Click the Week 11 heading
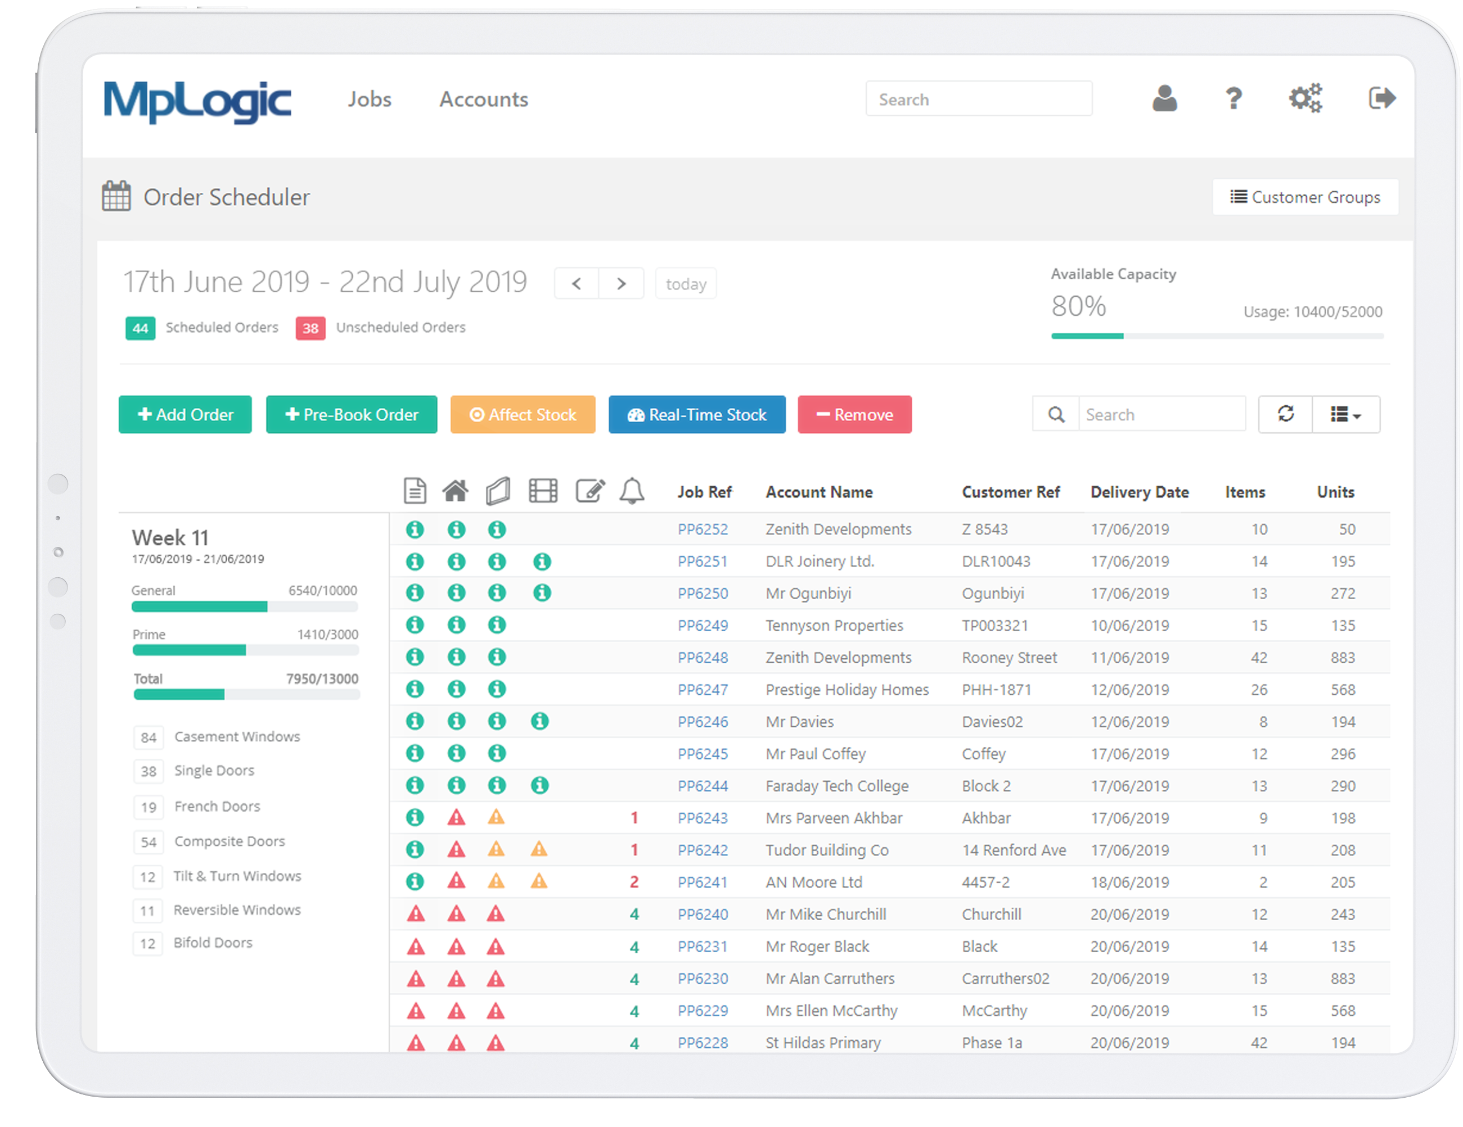 point(170,537)
